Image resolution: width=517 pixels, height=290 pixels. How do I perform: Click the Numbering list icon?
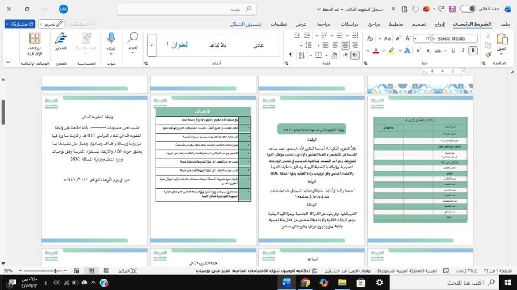point(339,35)
